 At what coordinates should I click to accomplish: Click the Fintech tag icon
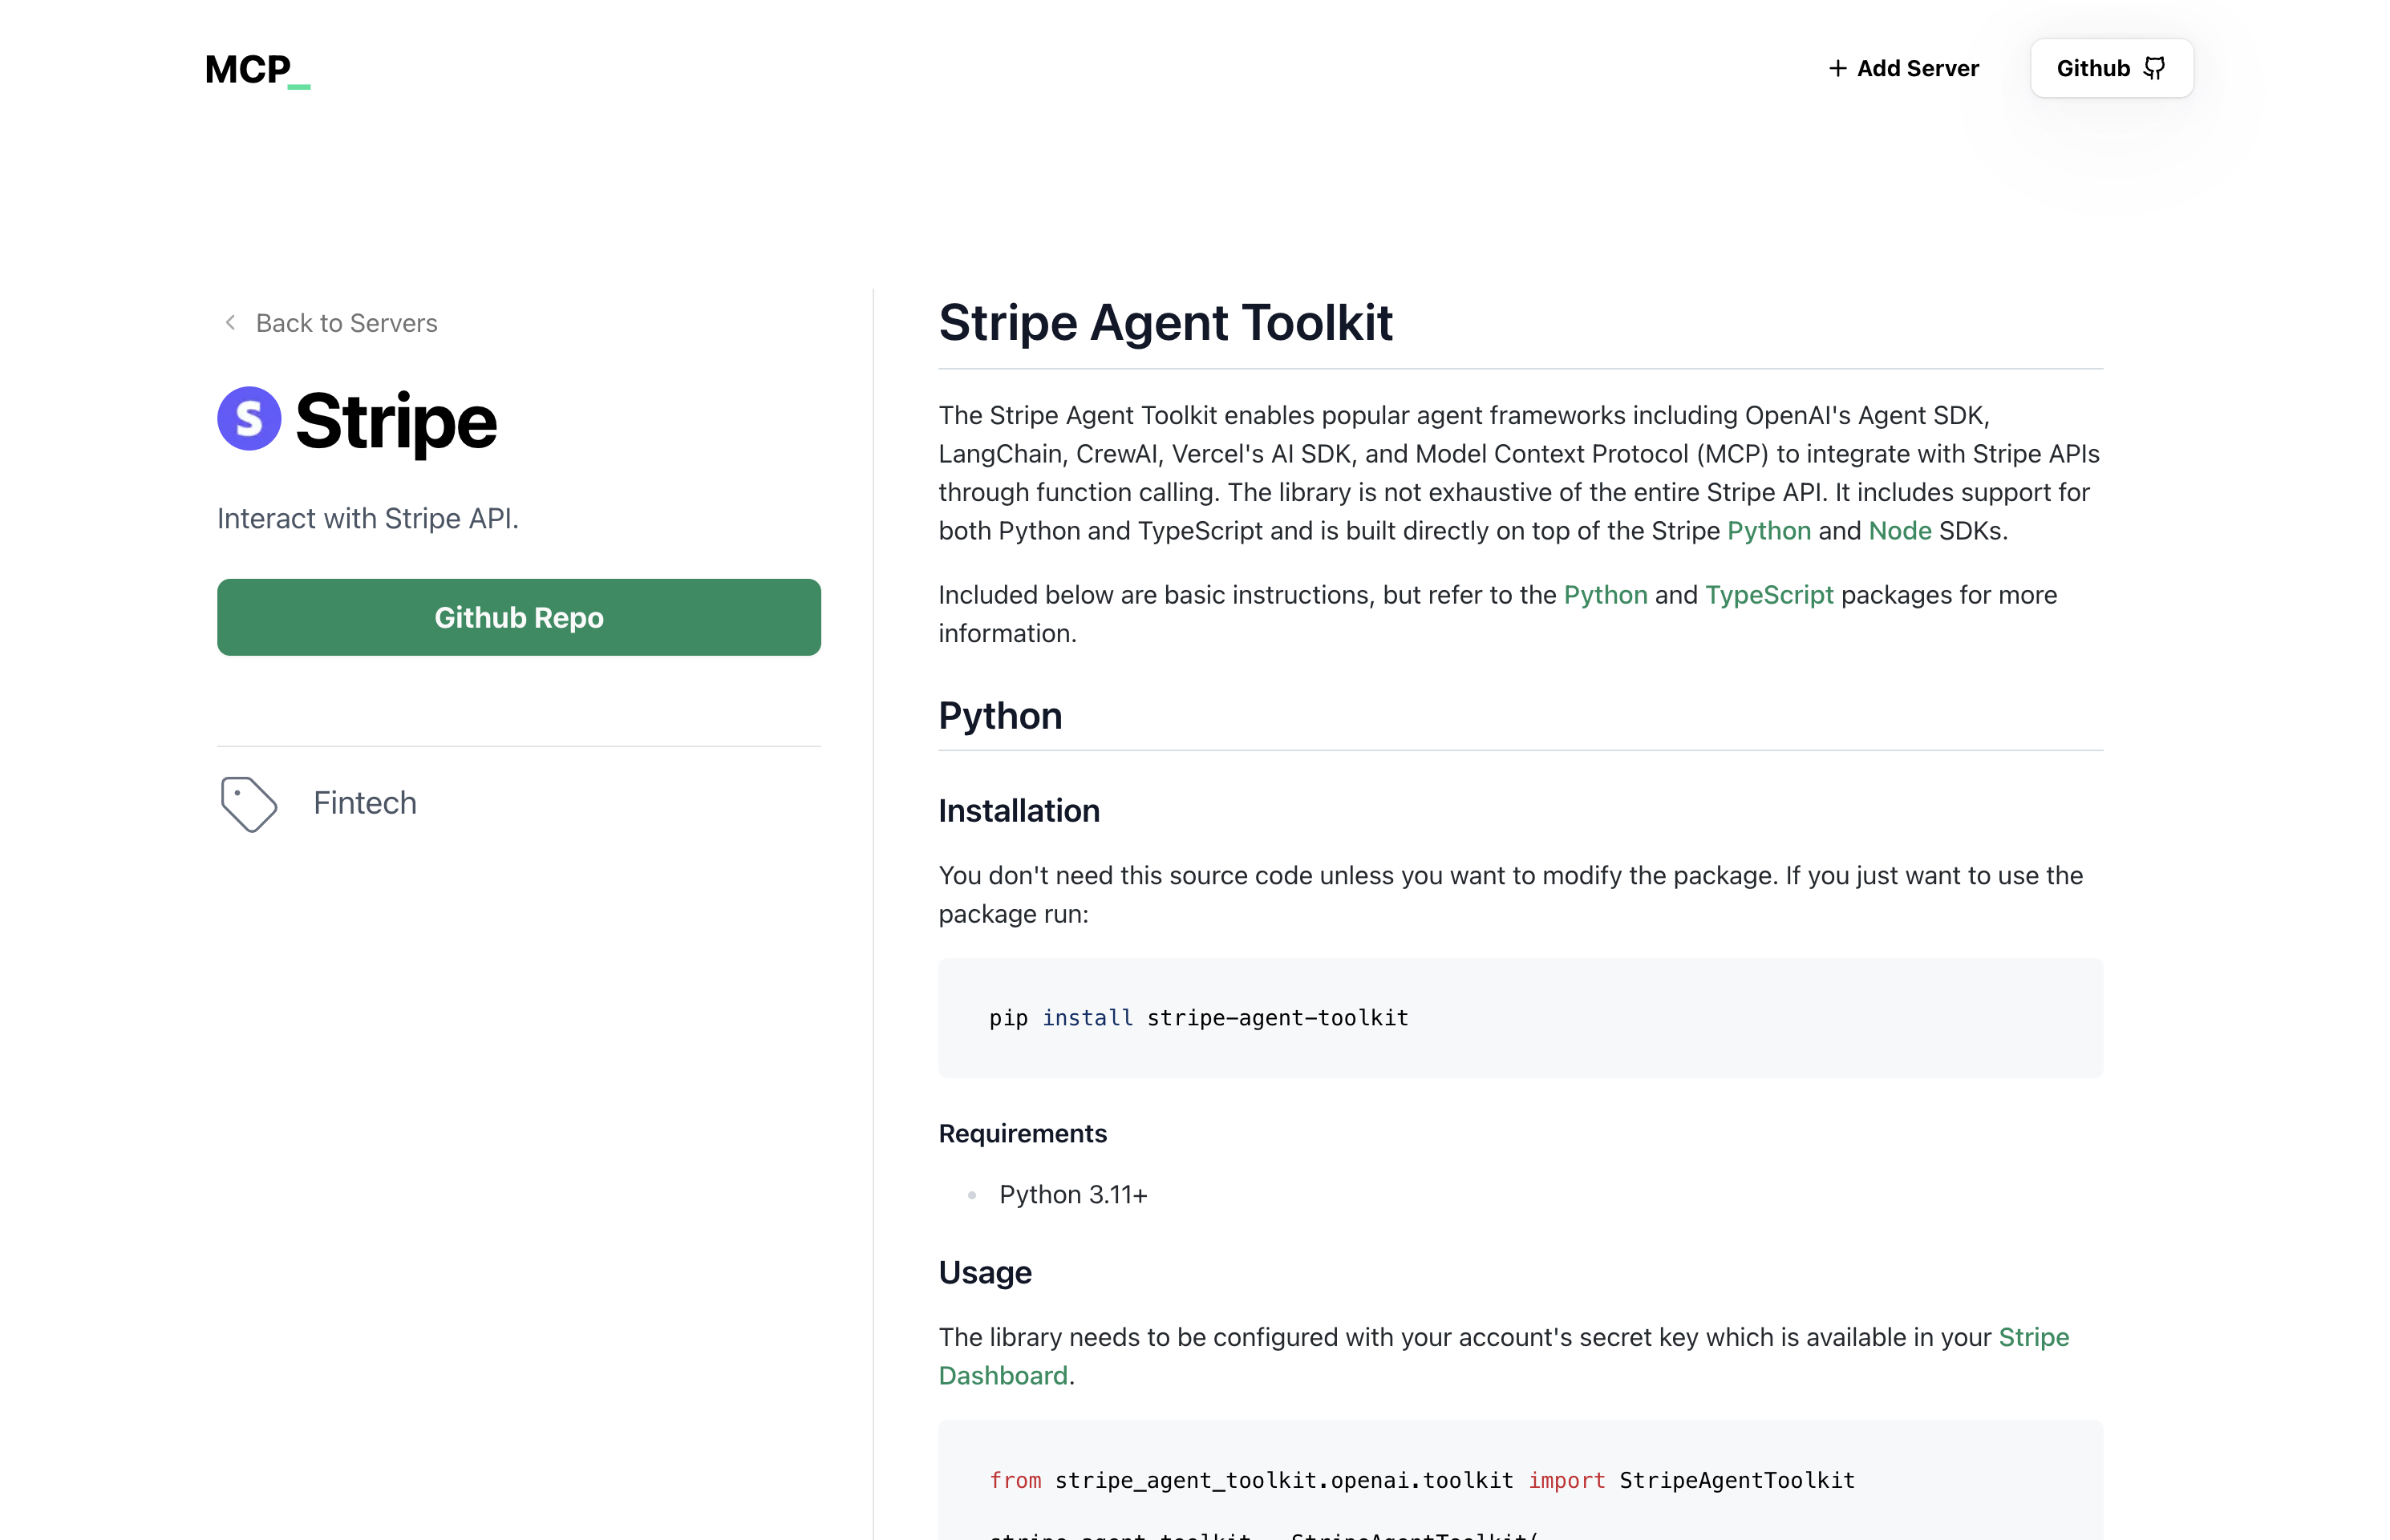click(x=248, y=803)
